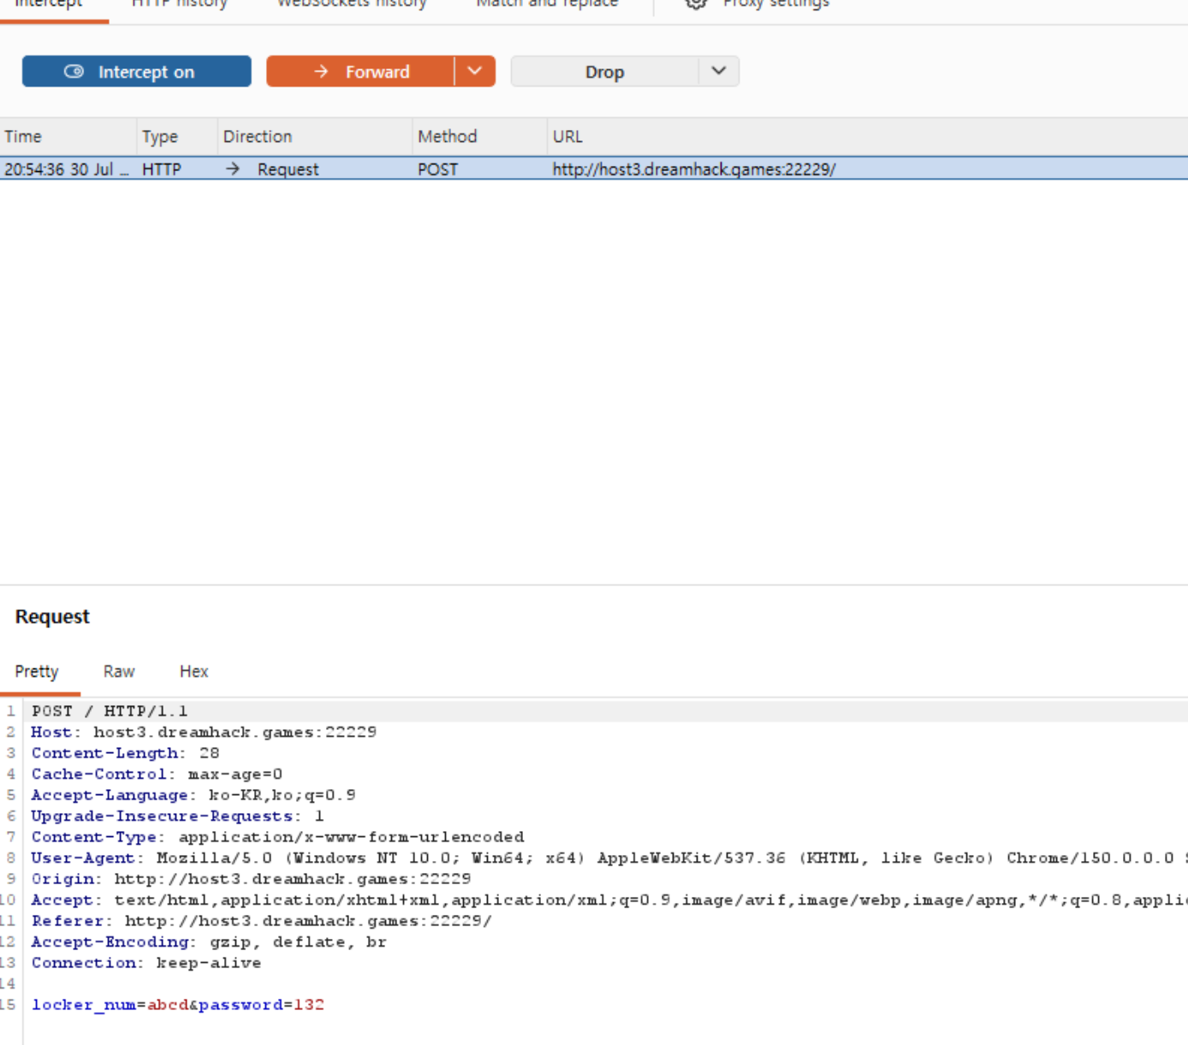Click the Origin header line
The width and height of the screenshot is (1188, 1045).
pyautogui.click(x=251, y=879)
